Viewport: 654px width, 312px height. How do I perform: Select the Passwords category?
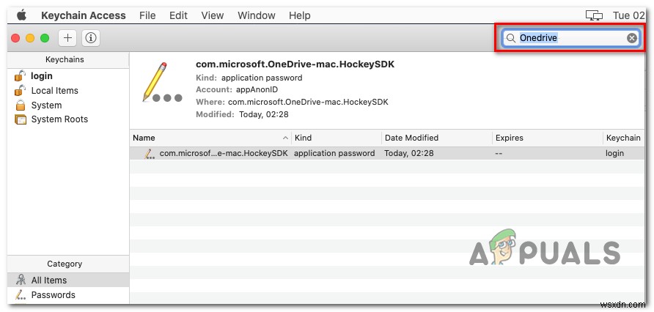coord(68,294)
